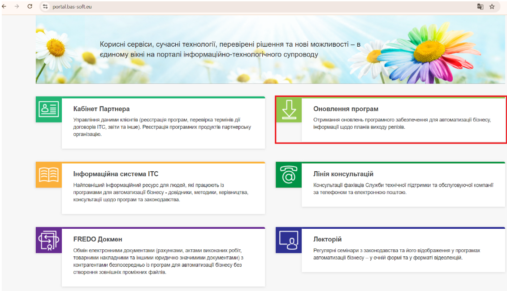507x291 pixels.
Task: Click the Інформаційна система ІТС title
Action: point(116,174)
